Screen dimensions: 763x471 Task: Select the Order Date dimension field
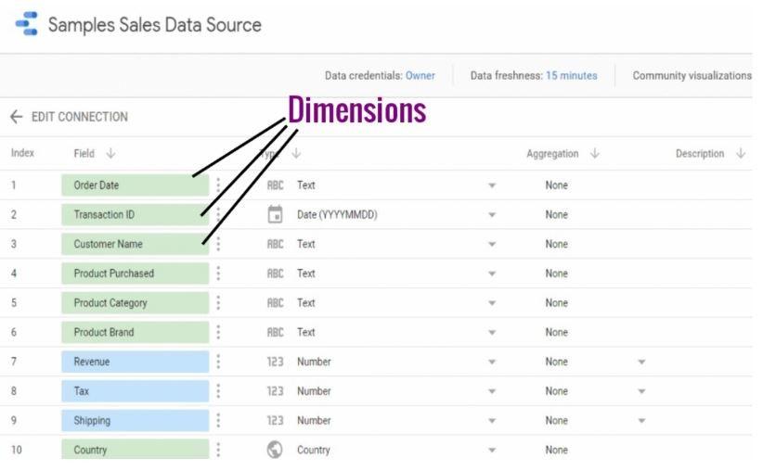point(136,185)
